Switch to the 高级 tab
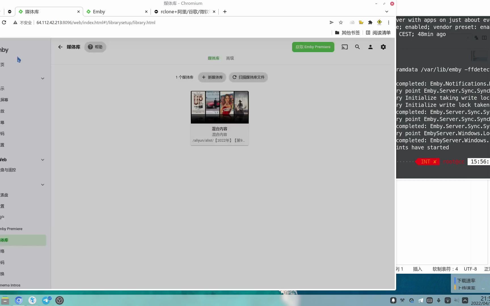 [x=230, y=58]
